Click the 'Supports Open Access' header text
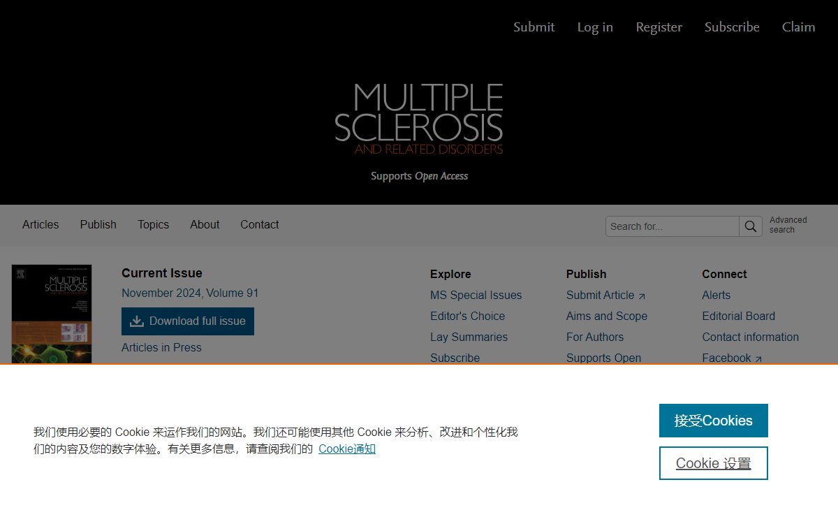 click(420, 176)
